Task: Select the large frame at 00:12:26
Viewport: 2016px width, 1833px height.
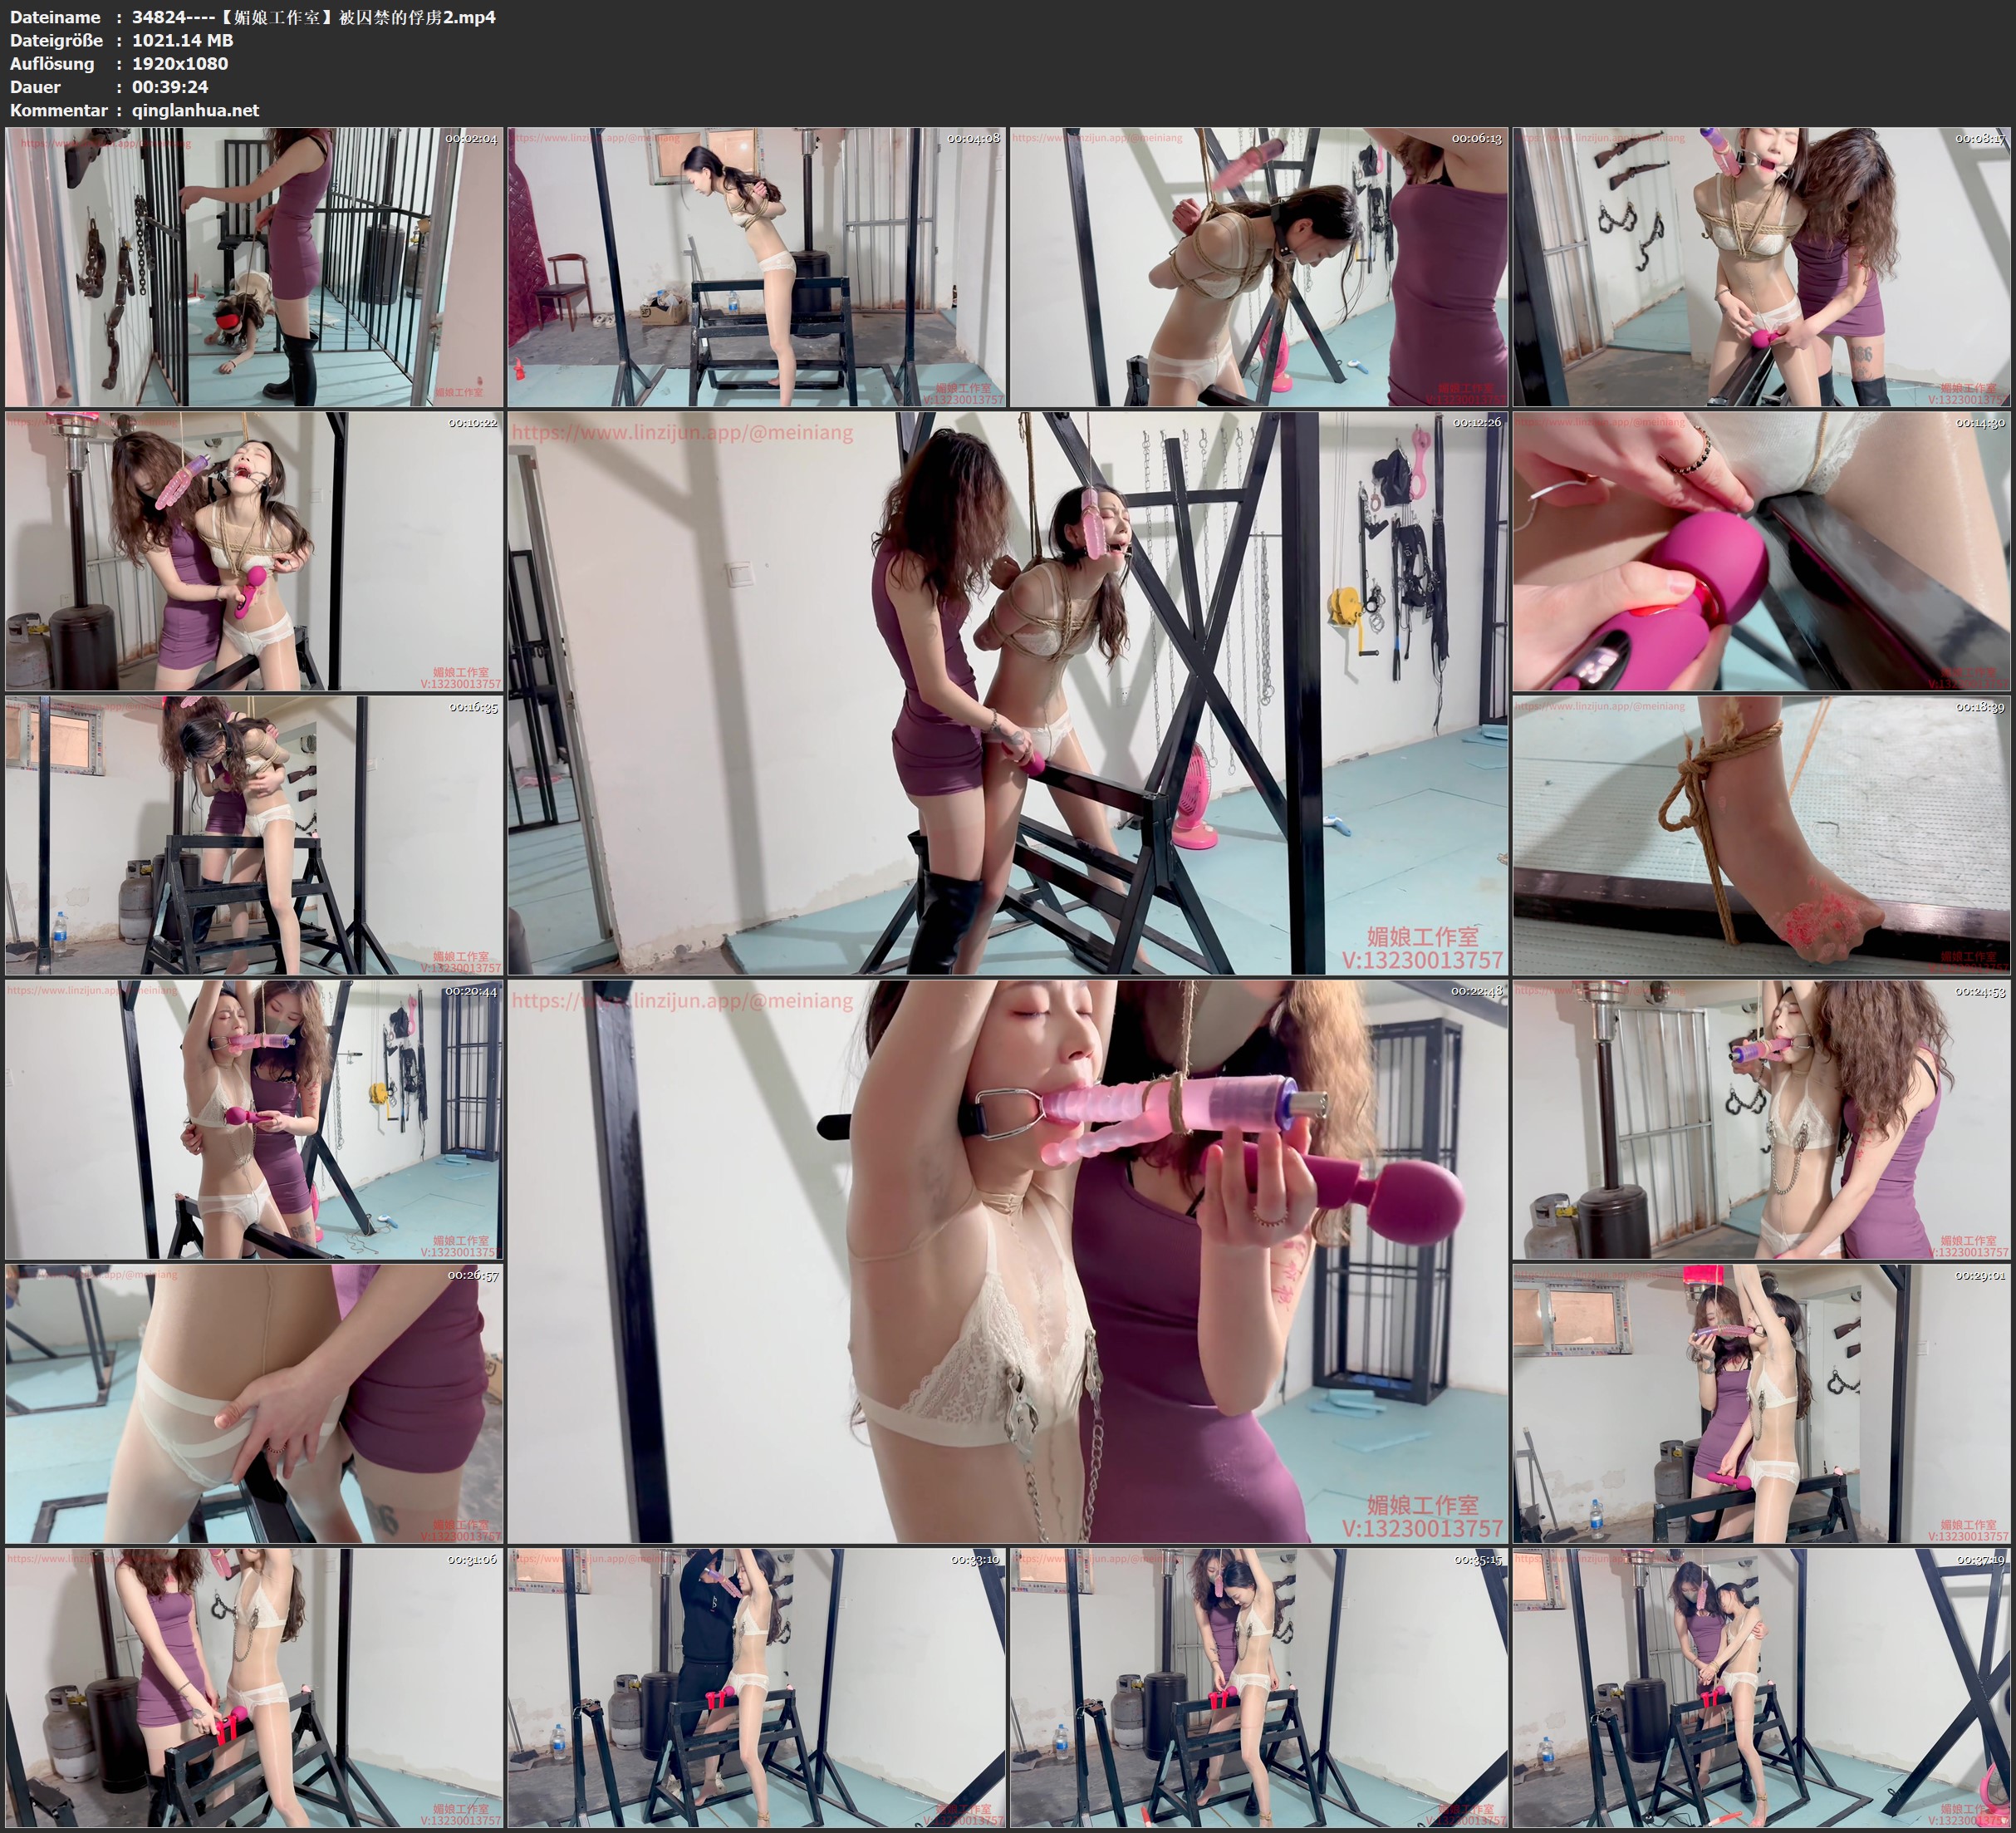Action: (x=1007, y=692)
